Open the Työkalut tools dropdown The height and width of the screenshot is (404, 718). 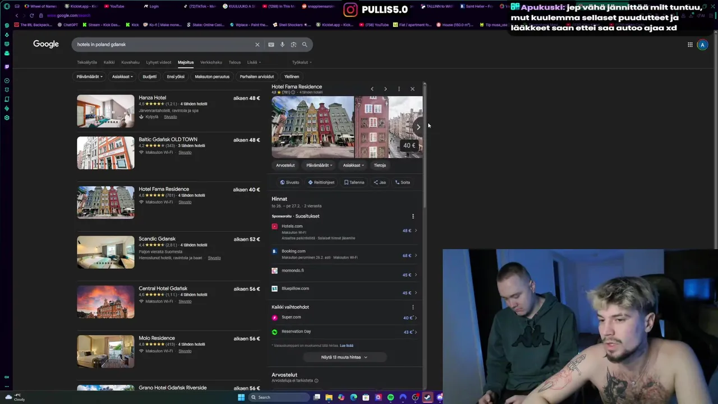302,62
